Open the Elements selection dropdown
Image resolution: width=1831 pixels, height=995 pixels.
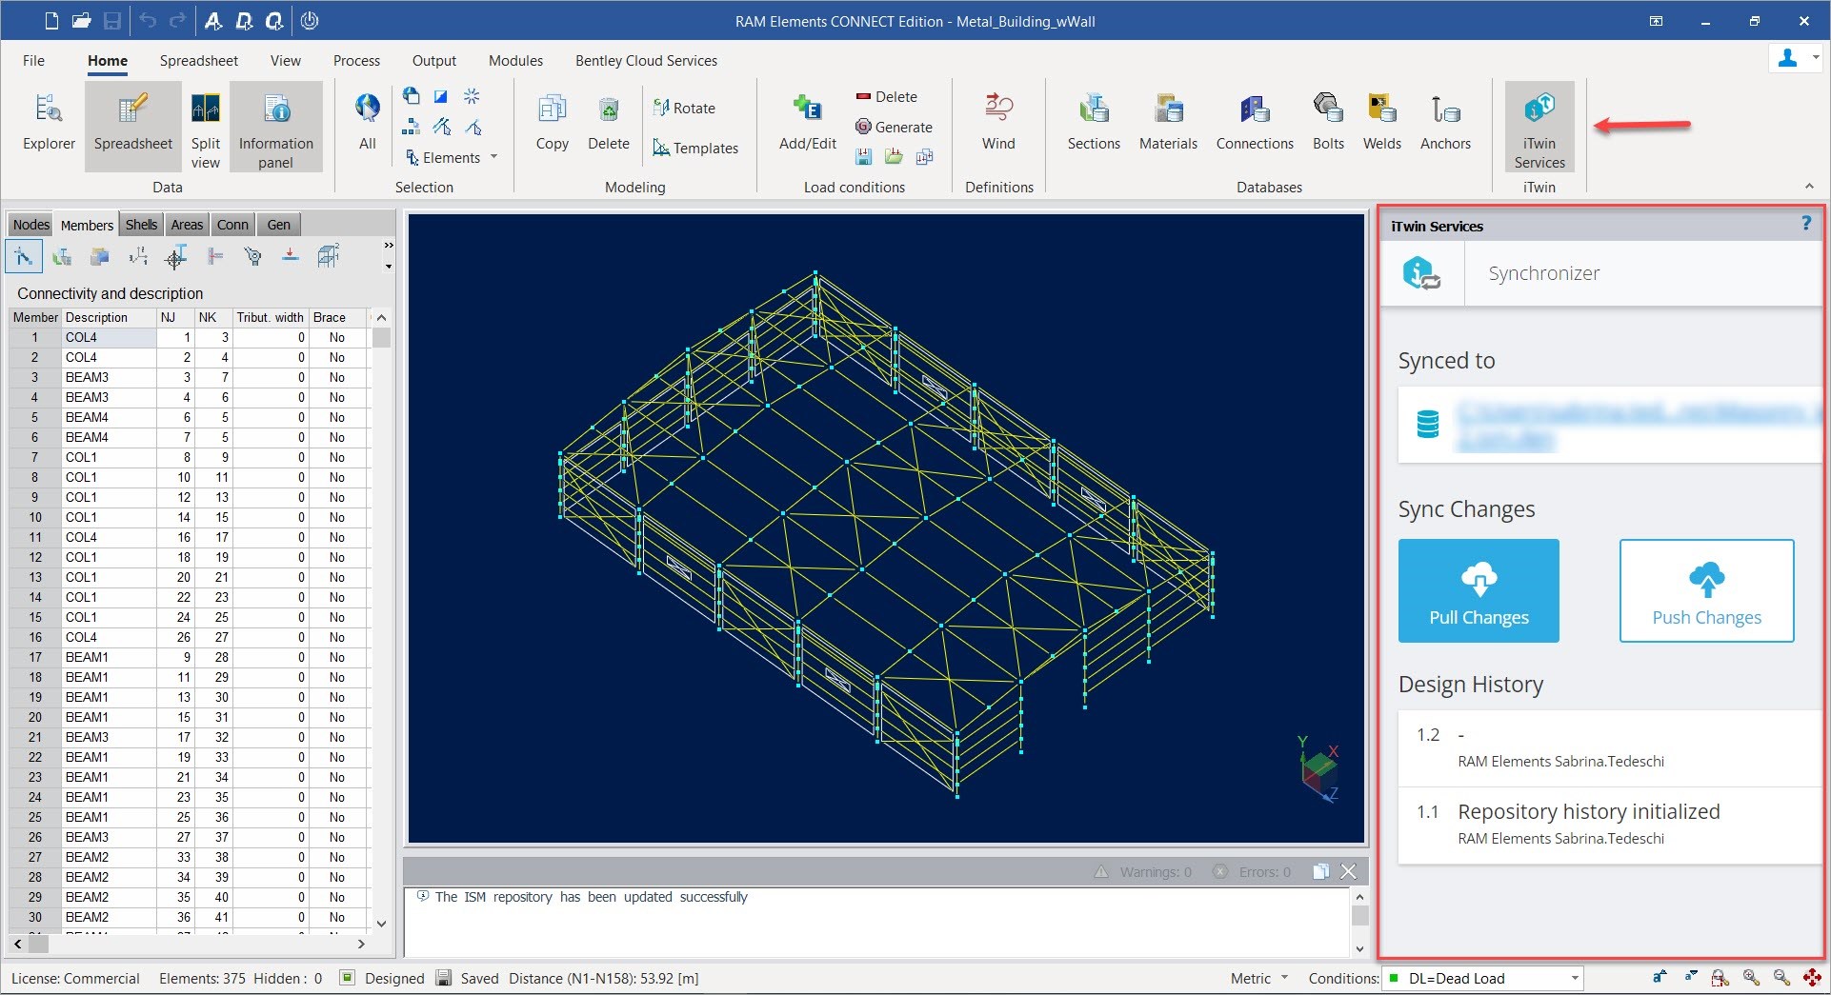(451, 157)
